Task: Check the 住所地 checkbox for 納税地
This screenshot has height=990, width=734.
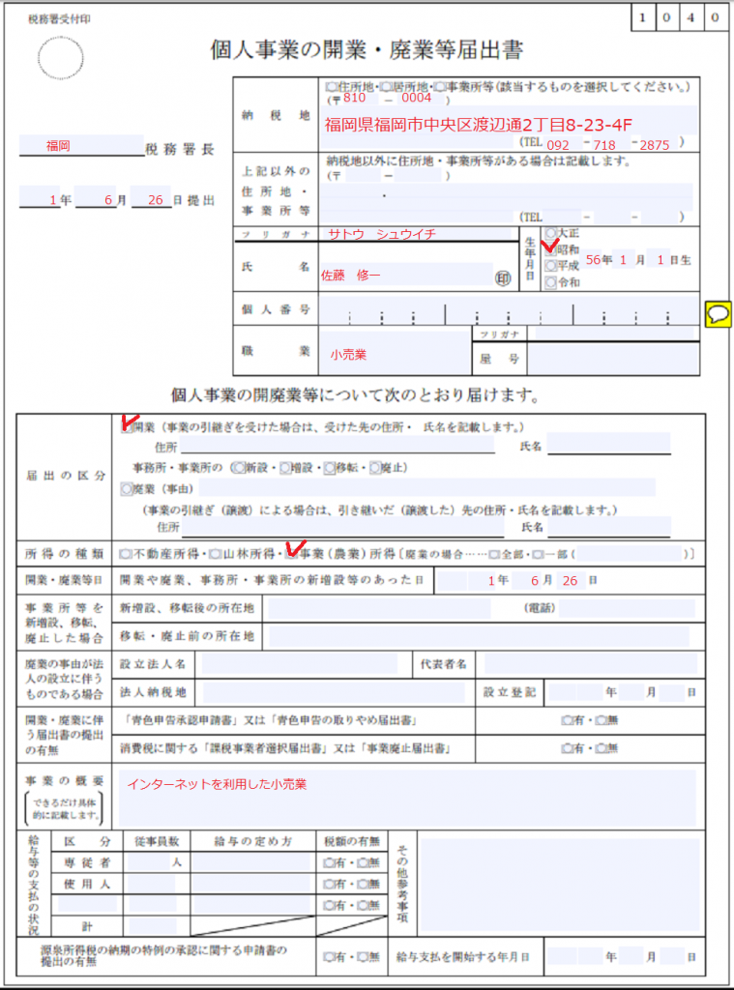Action: (x=333, y=87)
